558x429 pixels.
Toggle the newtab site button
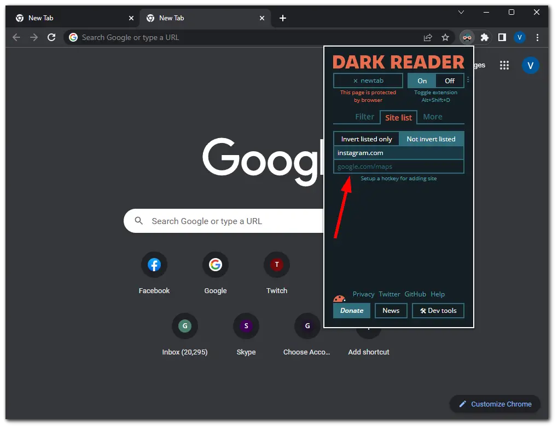click(368, 81)
